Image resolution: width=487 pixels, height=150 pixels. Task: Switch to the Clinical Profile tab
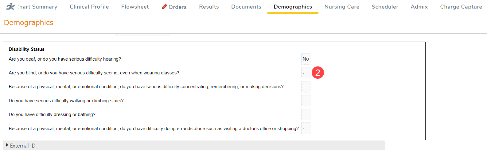pyautogui.click(x=89, y=7)
